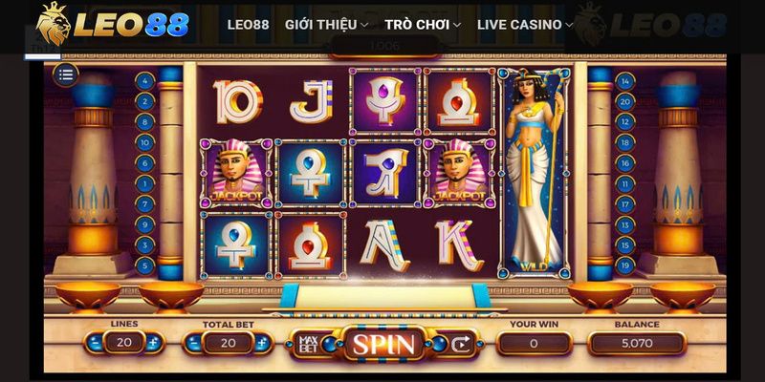The image size is (765, 382).
Task: Open the game menu list icon
Action: [x=66, y=75]
